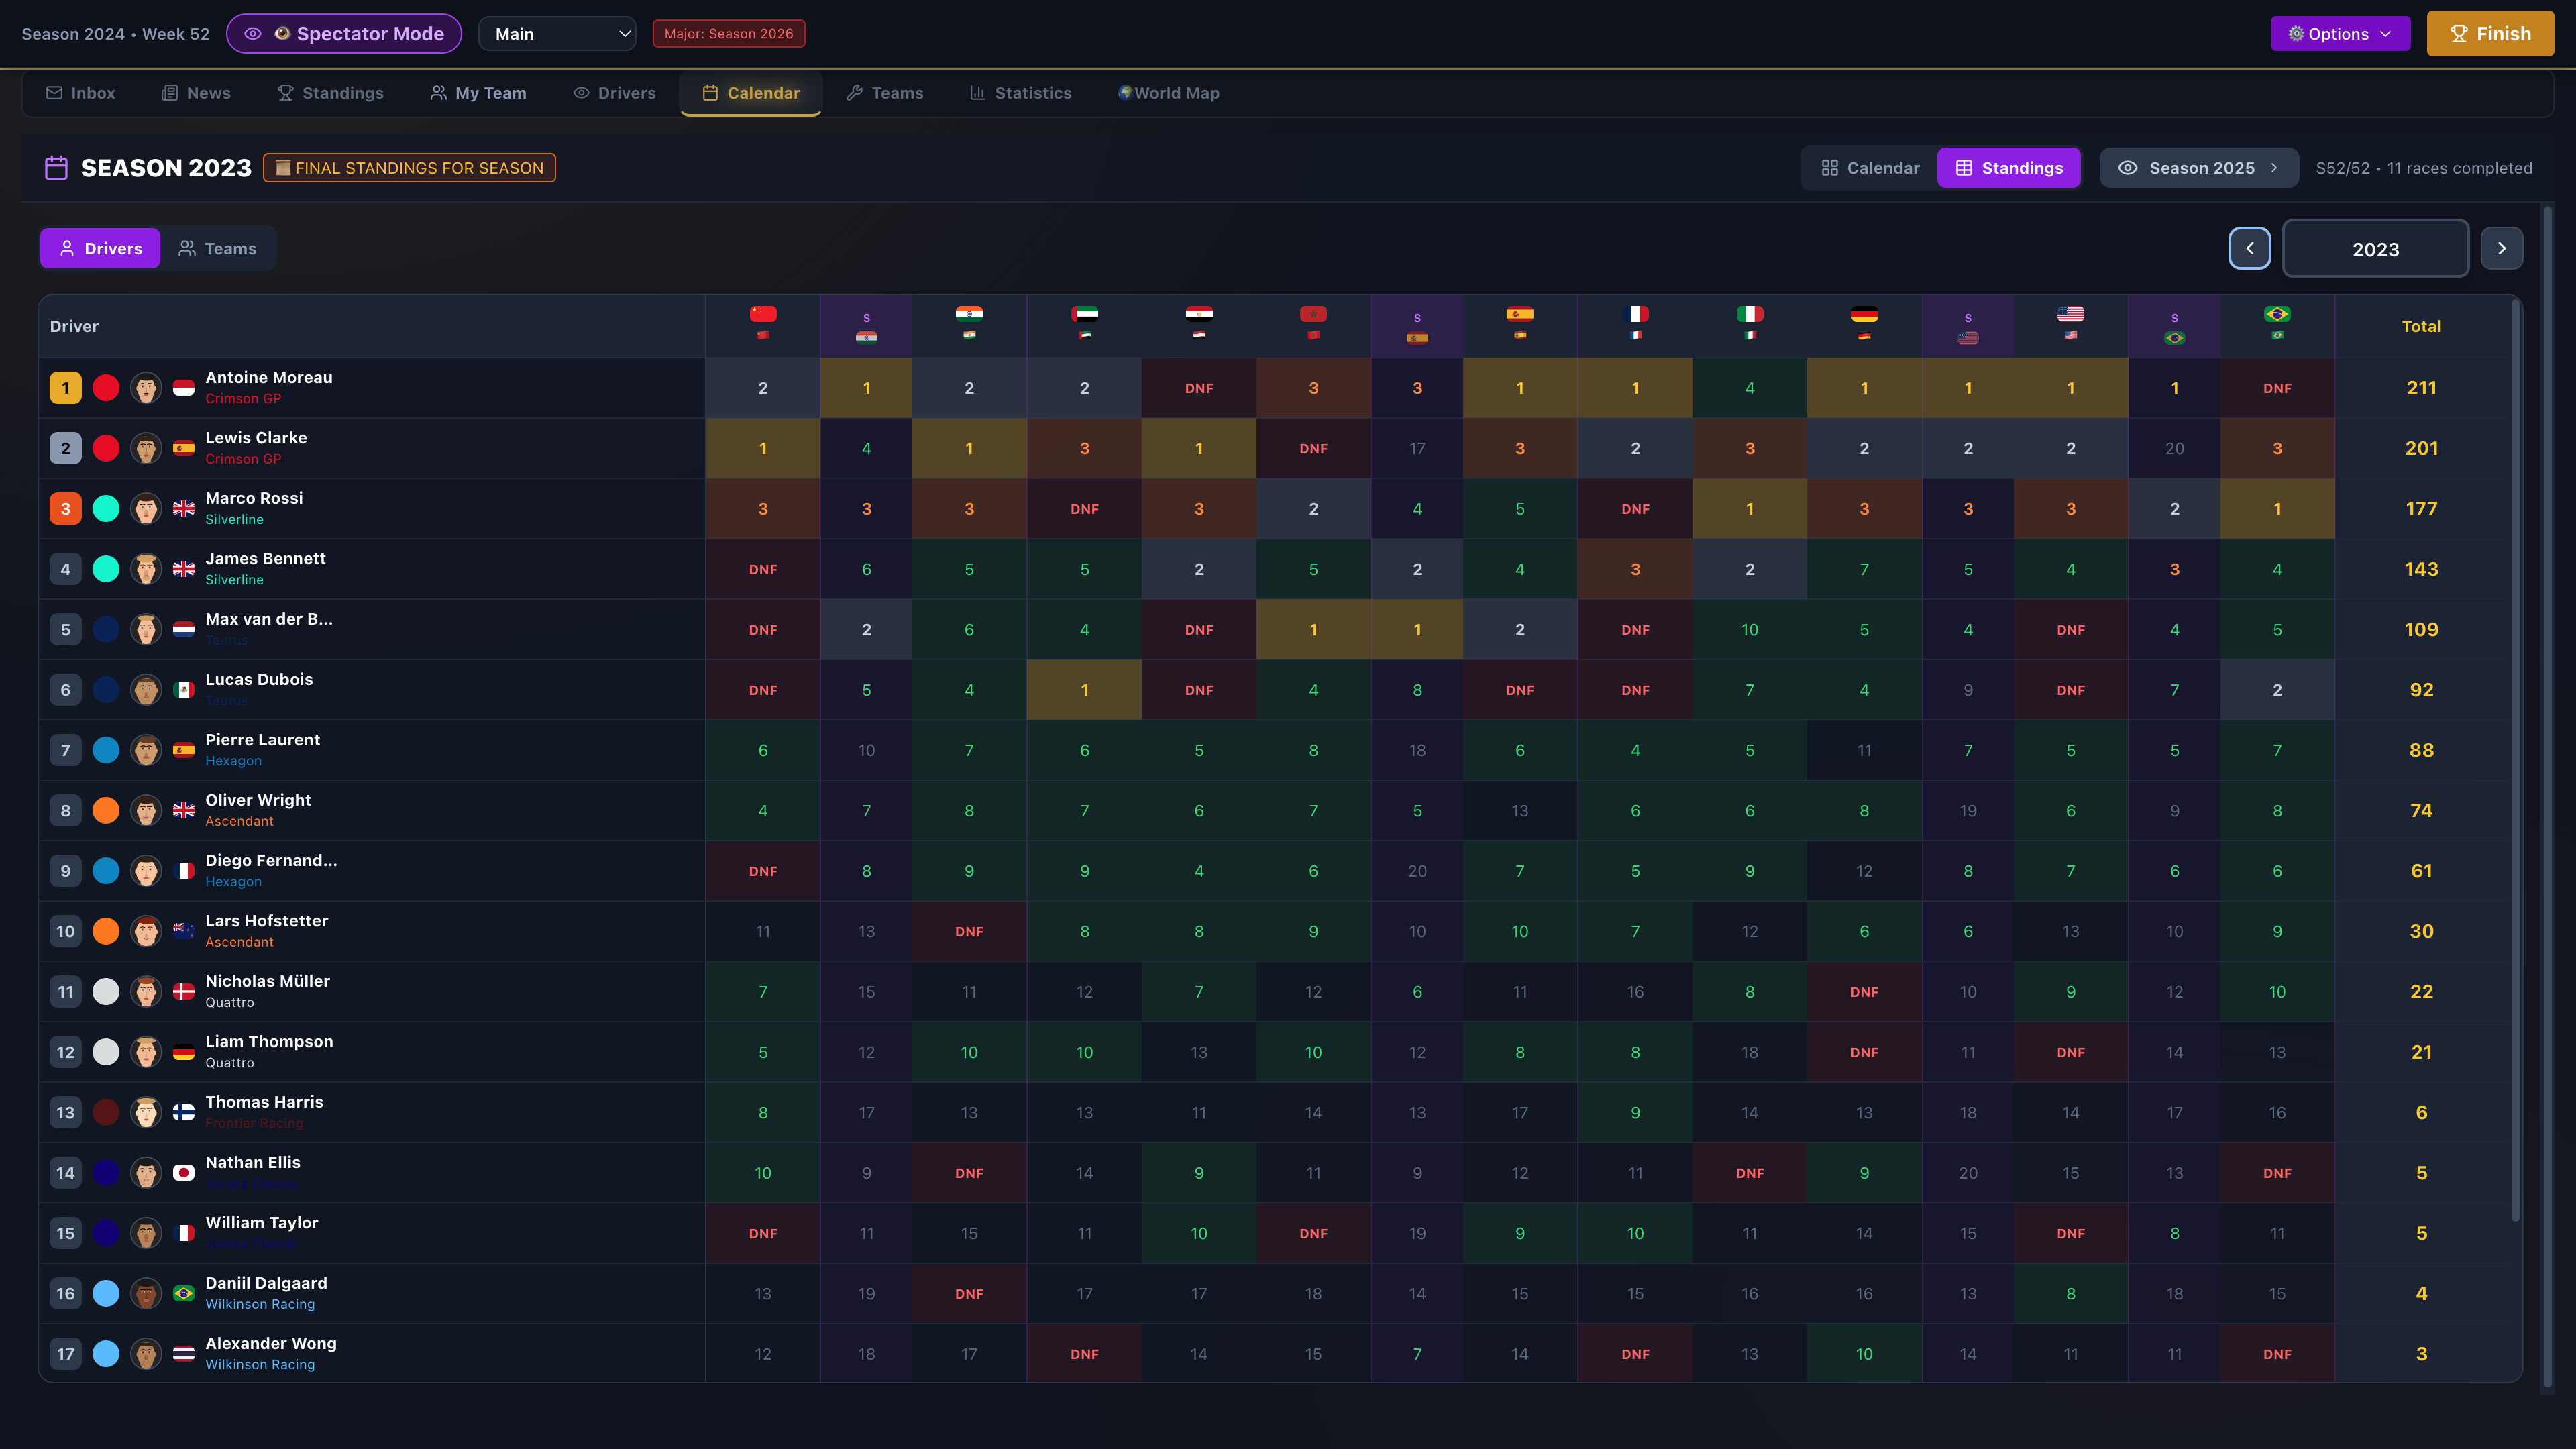
Task: Click Nathan Ellis's Japan flag icon
Action: 184,1172
